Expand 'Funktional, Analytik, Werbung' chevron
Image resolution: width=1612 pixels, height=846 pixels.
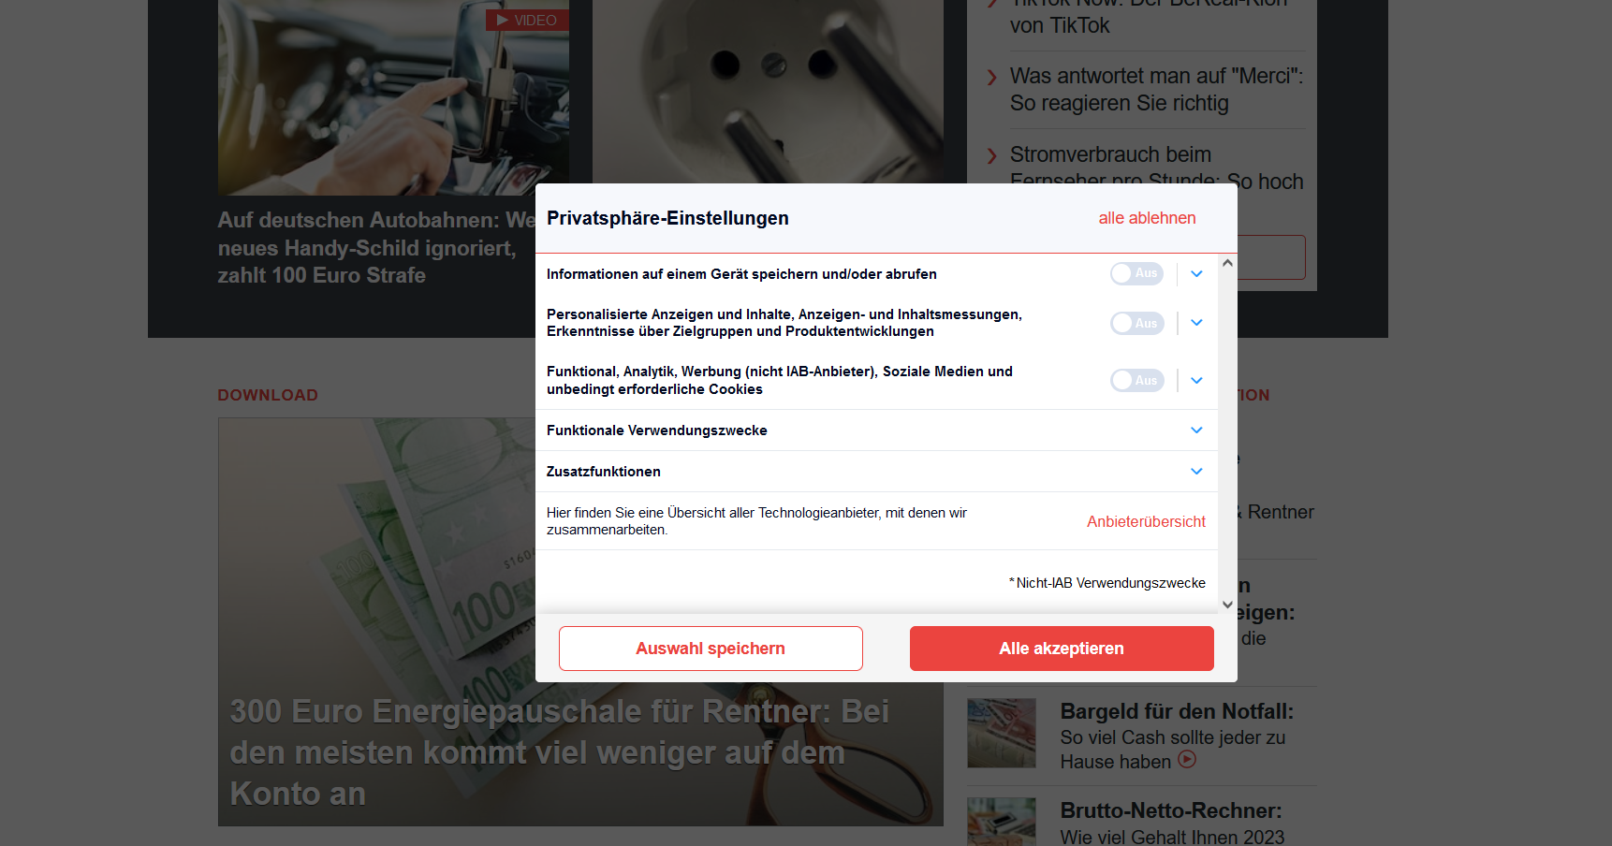(x=1196, y=381)
